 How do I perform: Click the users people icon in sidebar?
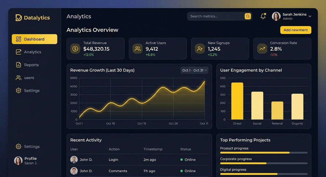point(19,78)
